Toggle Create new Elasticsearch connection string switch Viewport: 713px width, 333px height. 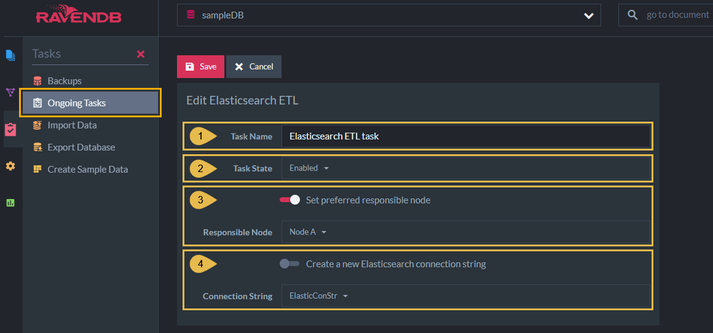(290, 264)
